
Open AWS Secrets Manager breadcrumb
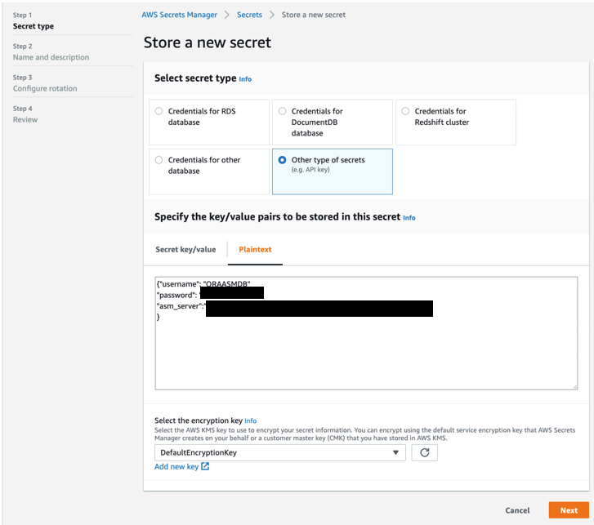tap(180, 15)
